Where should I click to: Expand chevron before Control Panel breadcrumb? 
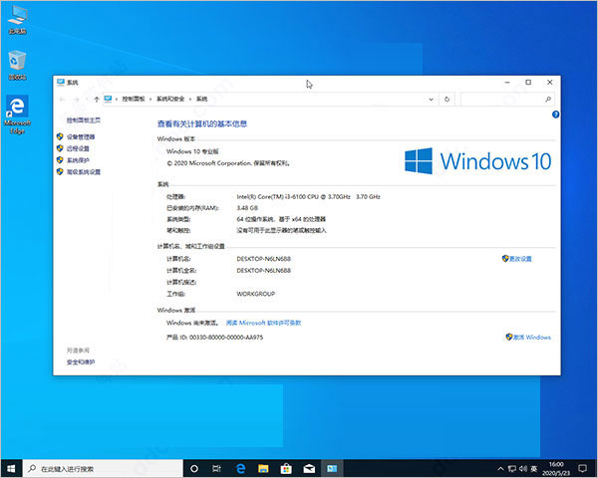(117, 100)
